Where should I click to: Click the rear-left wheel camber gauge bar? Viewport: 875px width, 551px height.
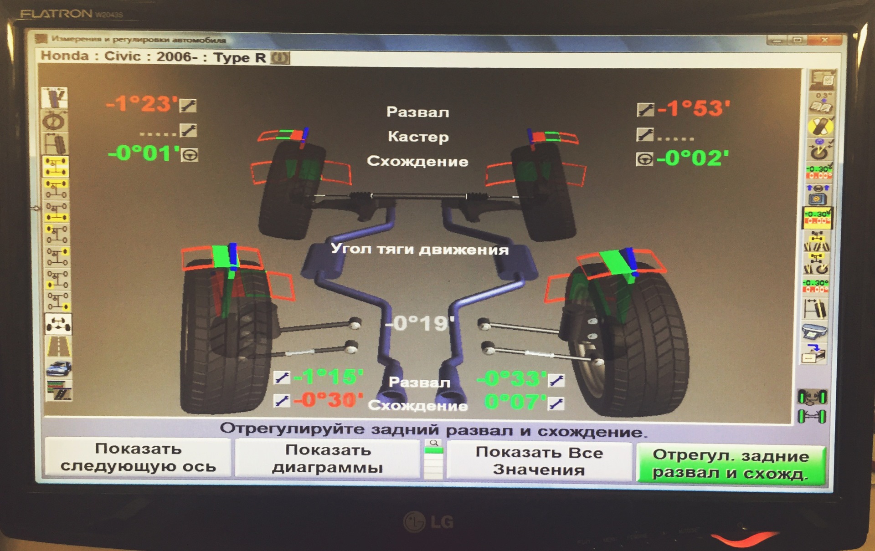(223, 258)
